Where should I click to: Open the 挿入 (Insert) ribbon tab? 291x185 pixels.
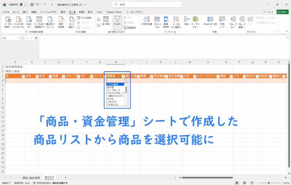[25, 12]
